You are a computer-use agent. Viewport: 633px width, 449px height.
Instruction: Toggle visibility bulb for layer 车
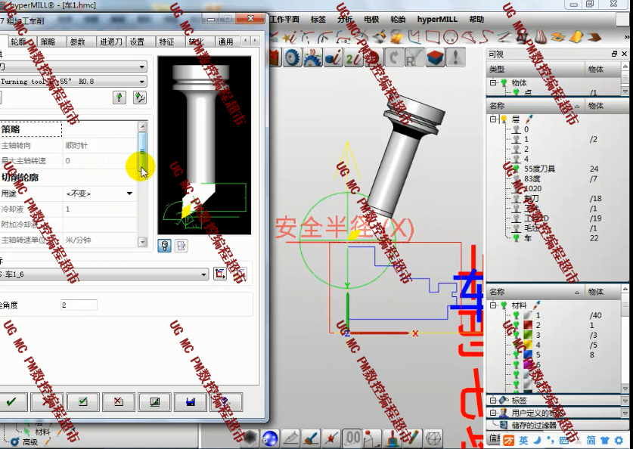pos(516,238)
